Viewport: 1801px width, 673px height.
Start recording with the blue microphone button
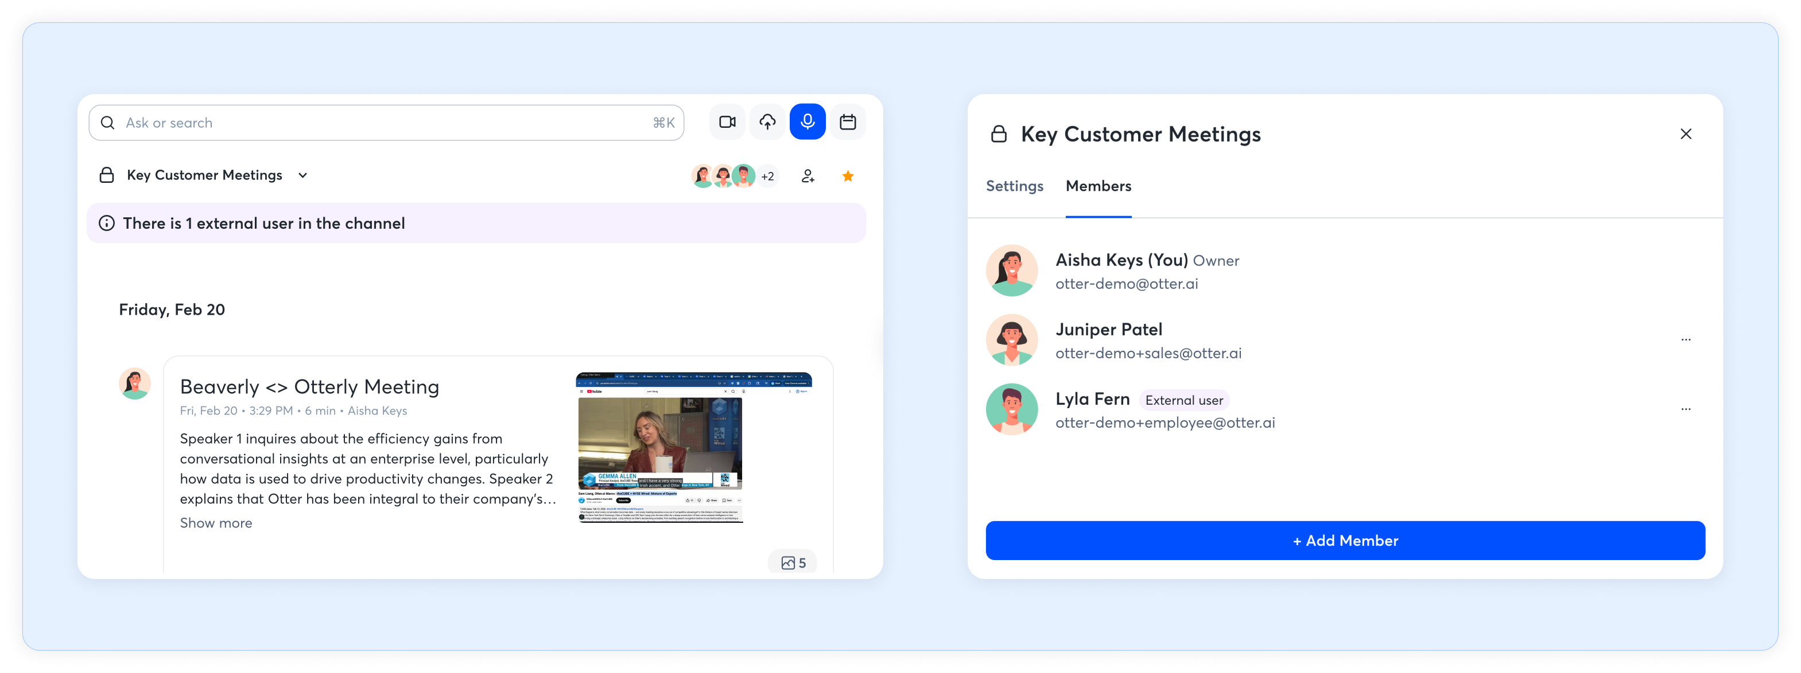point(807,122)
